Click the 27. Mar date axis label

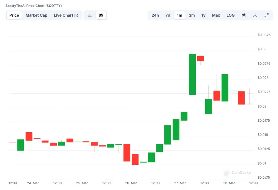click(180, 183)
